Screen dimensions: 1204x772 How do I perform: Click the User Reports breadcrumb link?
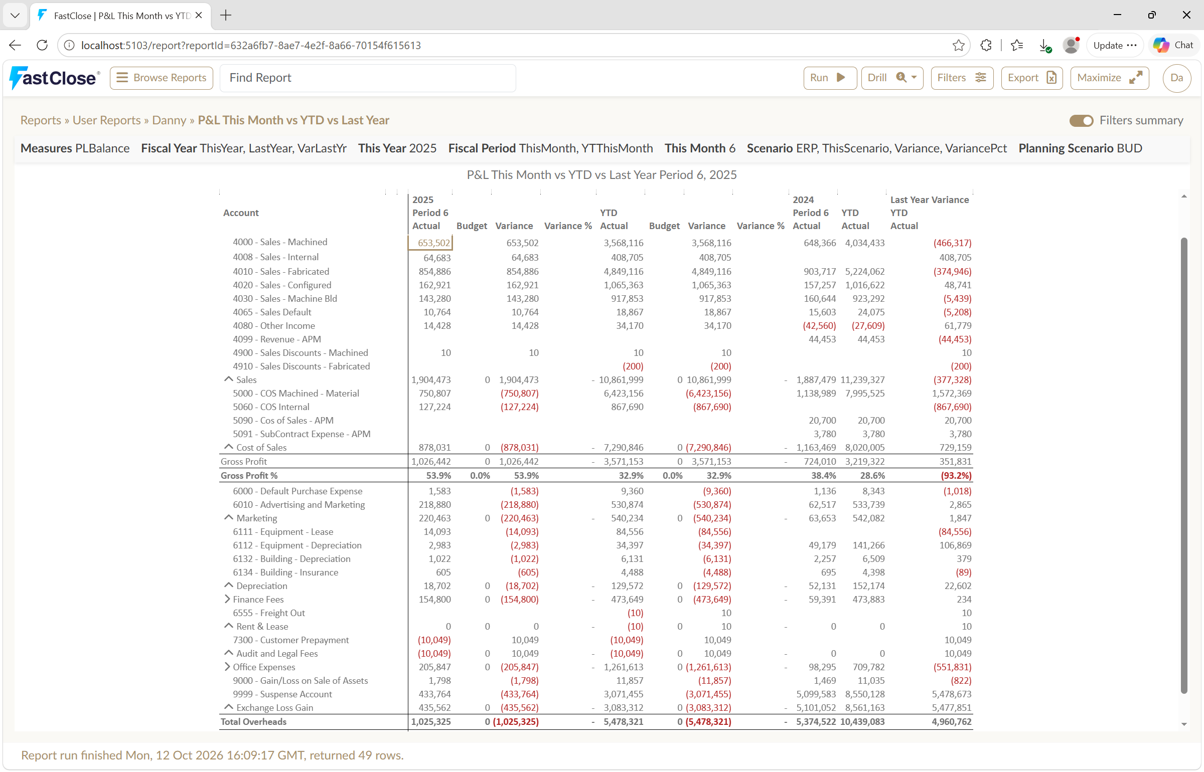(106, 120)
